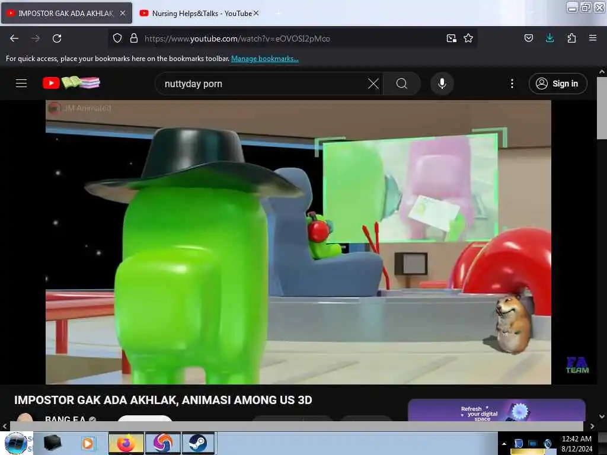Open the media player taskbar icon
This screenshot has width=607, height=455.
click(x=88, y=443)
